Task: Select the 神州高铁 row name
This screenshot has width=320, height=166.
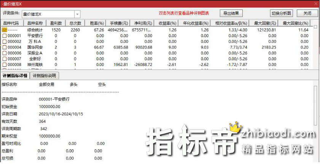Action: click(x=35, y=64)
